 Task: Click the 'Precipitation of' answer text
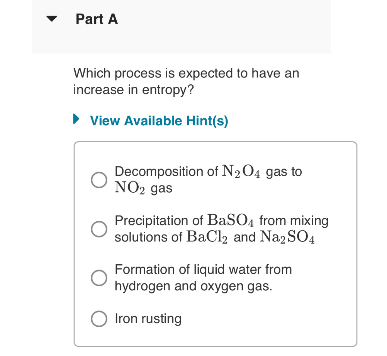coord(159,221)
